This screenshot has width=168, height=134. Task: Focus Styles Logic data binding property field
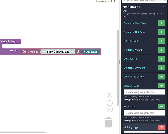click(144, 113)
